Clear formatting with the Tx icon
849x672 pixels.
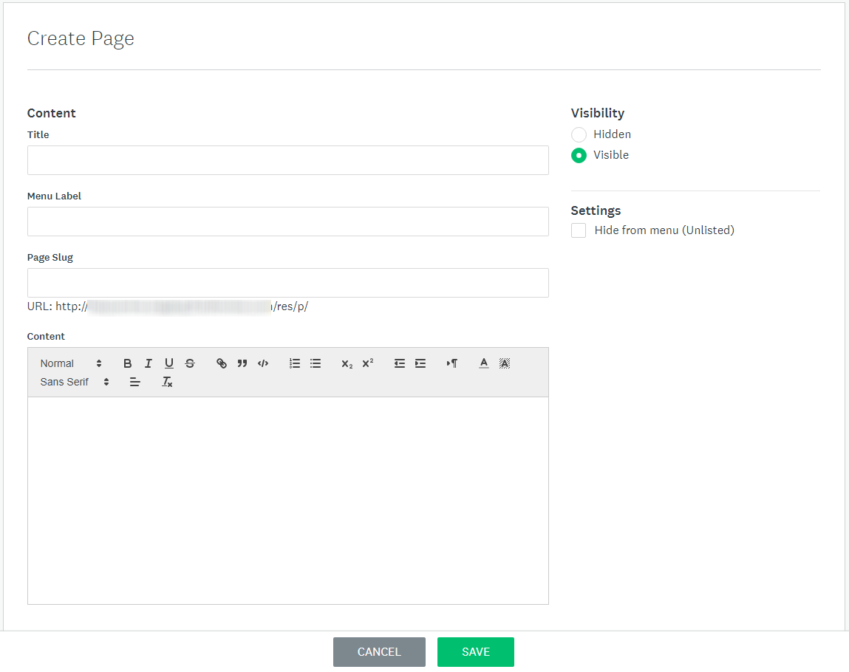(x=167, y=382)
